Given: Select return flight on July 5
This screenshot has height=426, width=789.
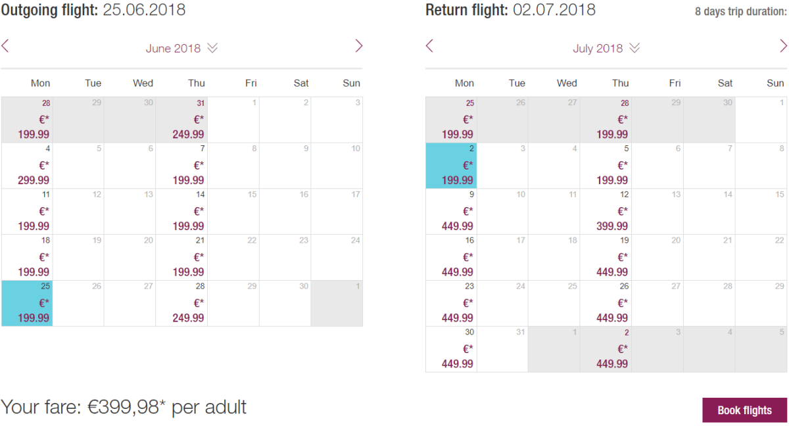Looking at the screenshot, I should point(606,166).
